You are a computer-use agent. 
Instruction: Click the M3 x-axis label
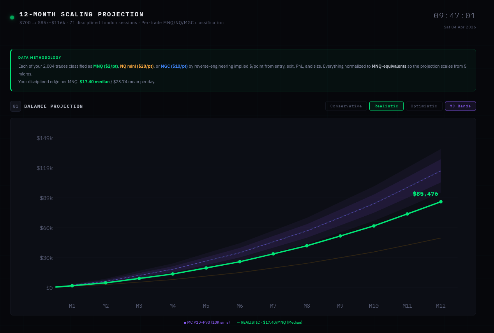[x=139, y=306]
